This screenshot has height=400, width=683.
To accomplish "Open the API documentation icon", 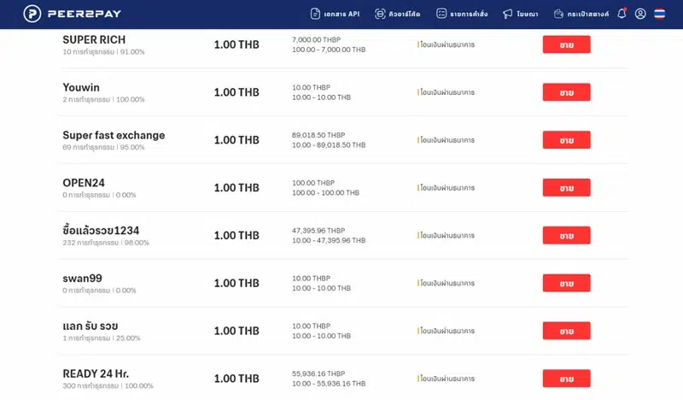I will coord(315,14).
